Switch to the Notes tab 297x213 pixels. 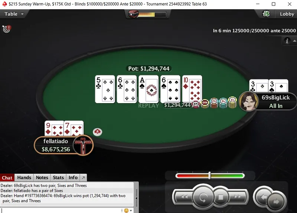point(42,177)
